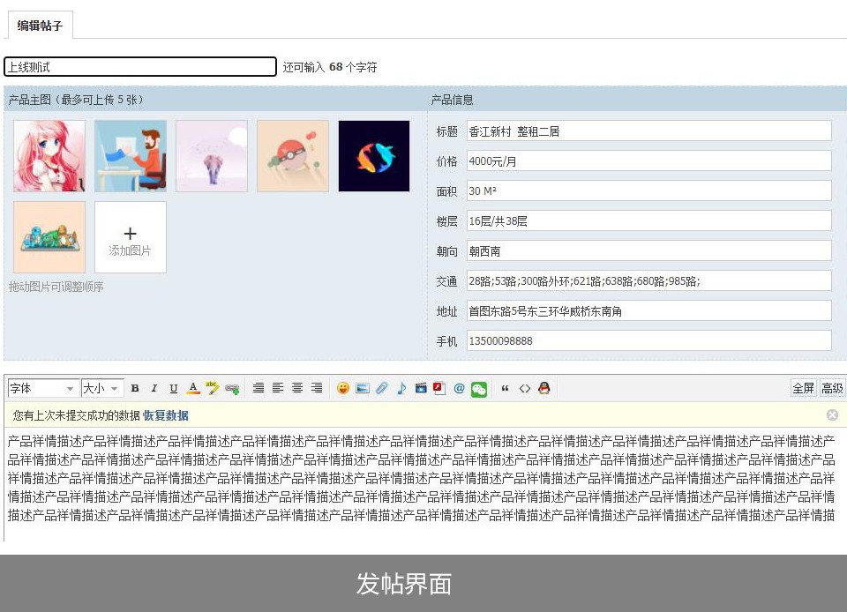This screenshot has height=612, width=847.
Task: Insert music with the note icon
Action: [x=401, y=388]
